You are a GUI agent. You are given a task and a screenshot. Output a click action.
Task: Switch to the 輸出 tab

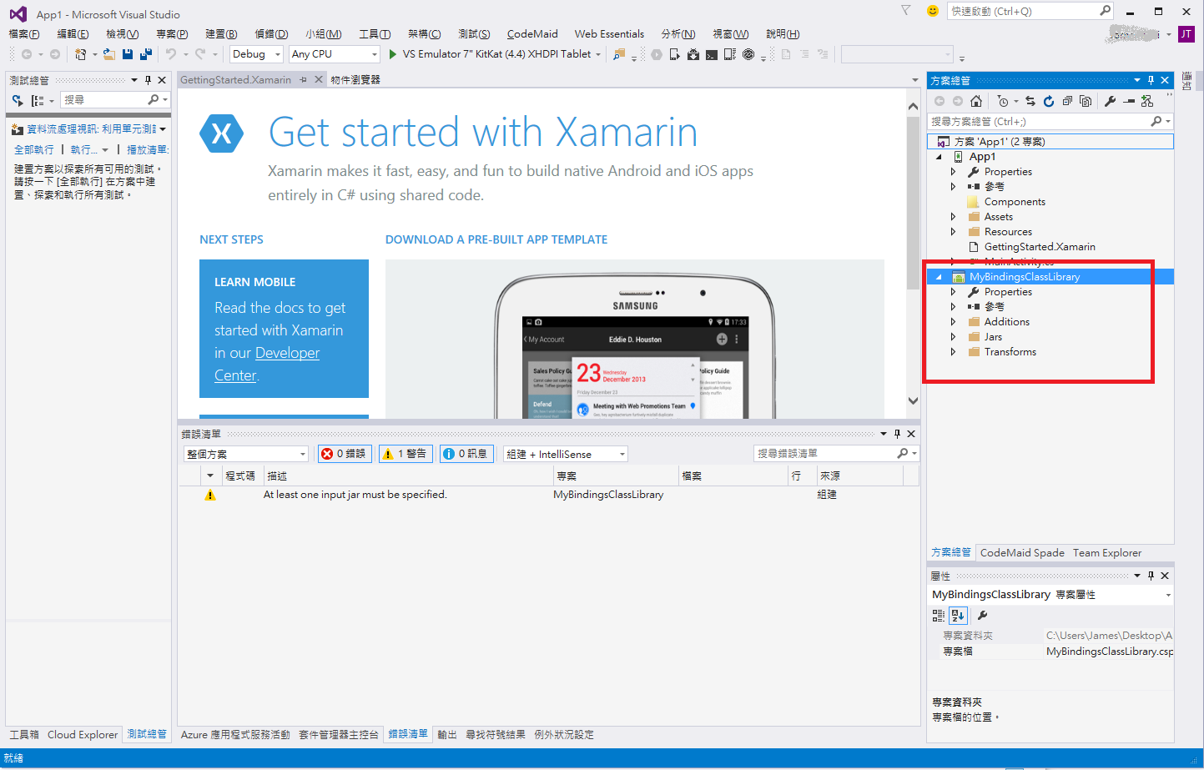point(447,735)
